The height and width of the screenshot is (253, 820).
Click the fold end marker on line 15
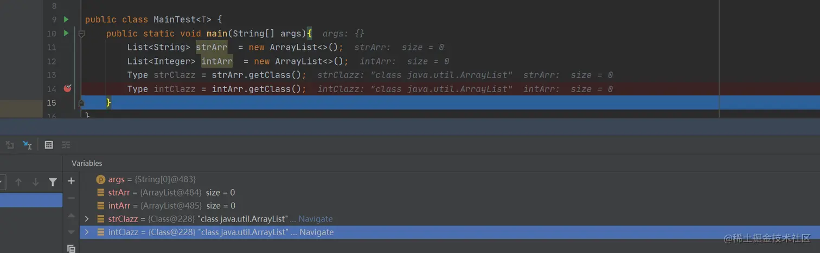[81, 102]
